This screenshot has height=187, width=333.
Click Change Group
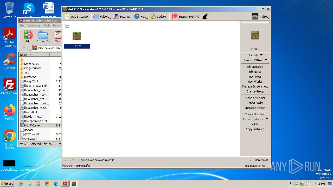click(255, 91)
